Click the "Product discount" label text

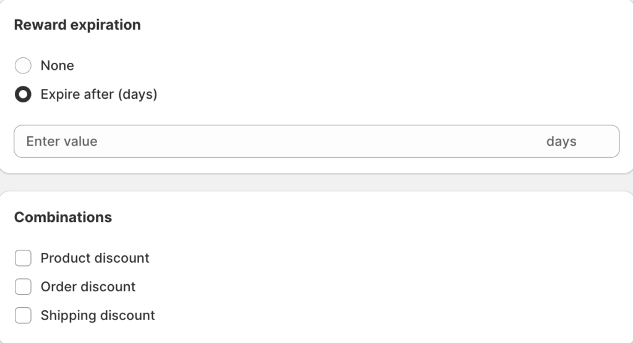[95, 258]
